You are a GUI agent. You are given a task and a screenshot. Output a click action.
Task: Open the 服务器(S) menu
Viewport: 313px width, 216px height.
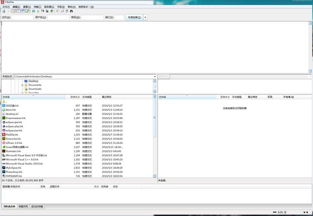coord(49,7)
